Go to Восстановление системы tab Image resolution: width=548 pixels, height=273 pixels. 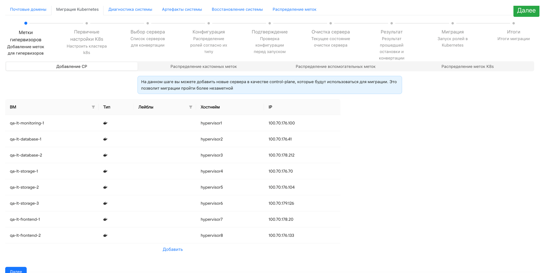click(x=237, y=9)
